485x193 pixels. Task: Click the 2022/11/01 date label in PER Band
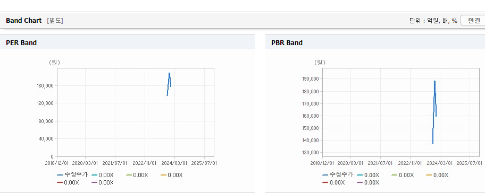pyautogui.click(x=145, y=163)
